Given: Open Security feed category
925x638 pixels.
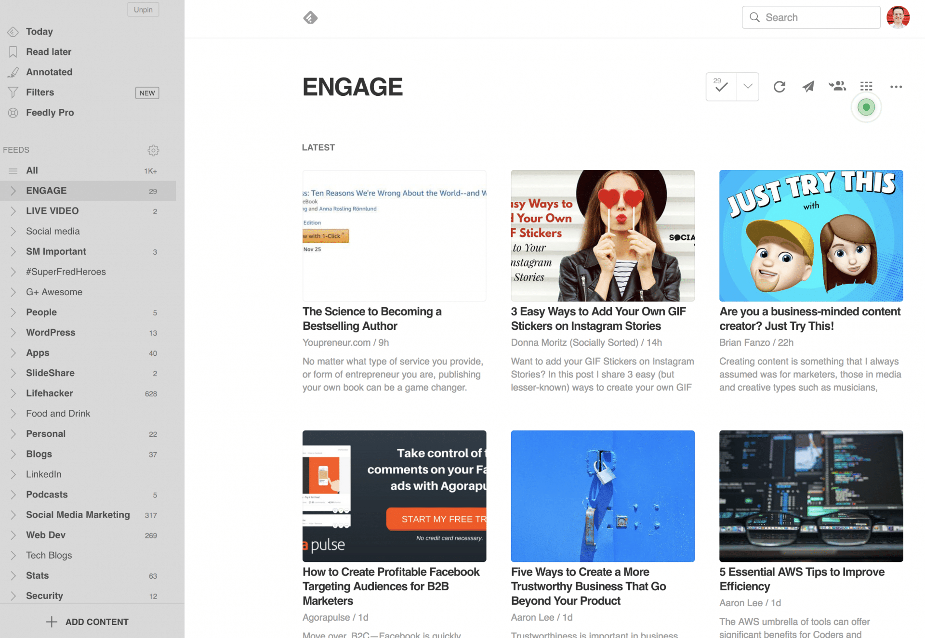Looking at the screenshot, I should 44,596.
